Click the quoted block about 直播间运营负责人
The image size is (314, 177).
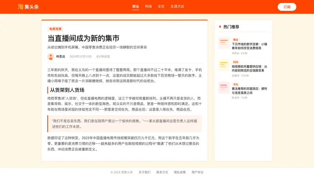(124, 124)
